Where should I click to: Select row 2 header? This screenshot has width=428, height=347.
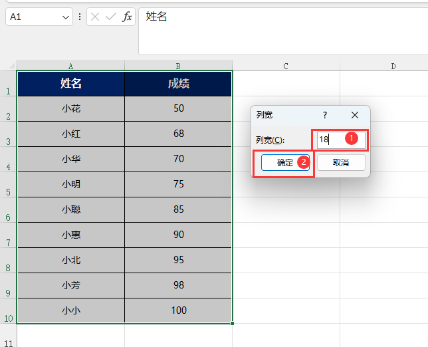point(8,108)
